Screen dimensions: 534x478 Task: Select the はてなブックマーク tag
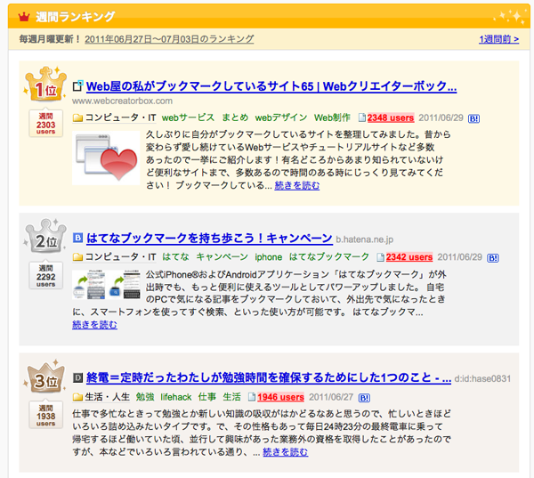point(329,257)
